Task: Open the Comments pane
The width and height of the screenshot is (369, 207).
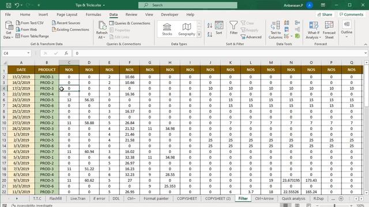Action: point(351,14)
